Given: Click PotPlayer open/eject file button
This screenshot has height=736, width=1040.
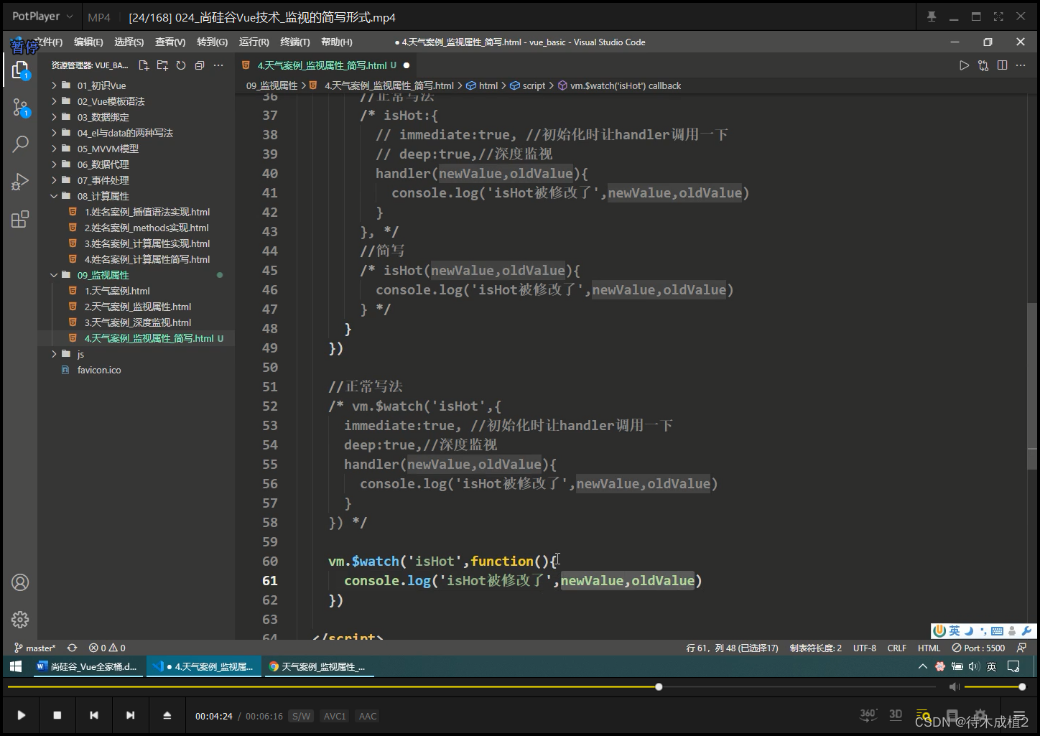Looking at the screenshot, I should 167,715.
